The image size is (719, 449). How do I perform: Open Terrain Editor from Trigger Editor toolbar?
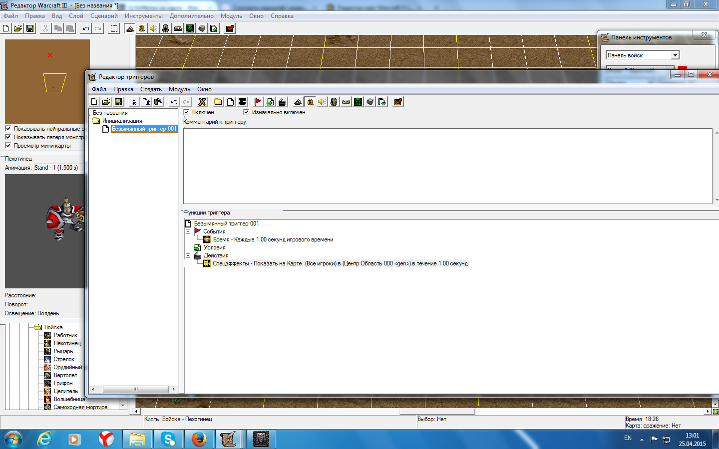tap(298, 102)
